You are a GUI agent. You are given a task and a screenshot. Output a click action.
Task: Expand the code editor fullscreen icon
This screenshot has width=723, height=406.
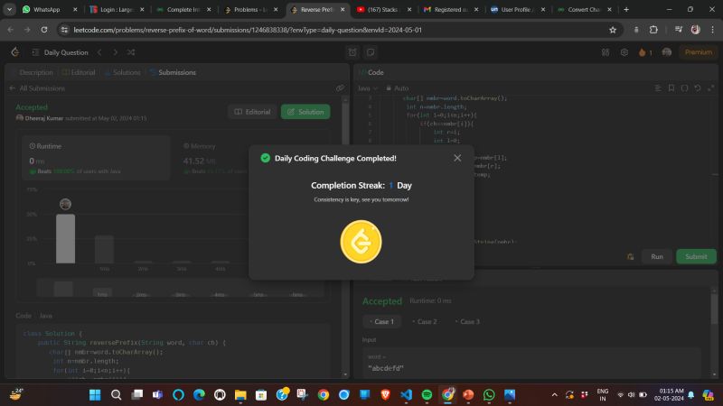(x=710, y=88)
